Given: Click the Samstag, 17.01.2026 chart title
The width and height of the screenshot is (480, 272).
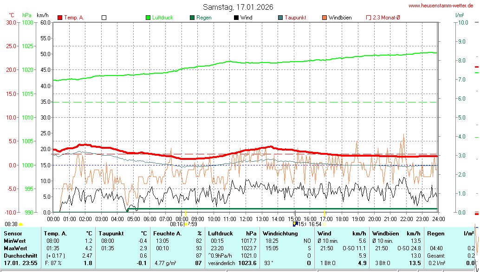Looking at the screenshot, I should pyautogui.click(x=238, y=7).
